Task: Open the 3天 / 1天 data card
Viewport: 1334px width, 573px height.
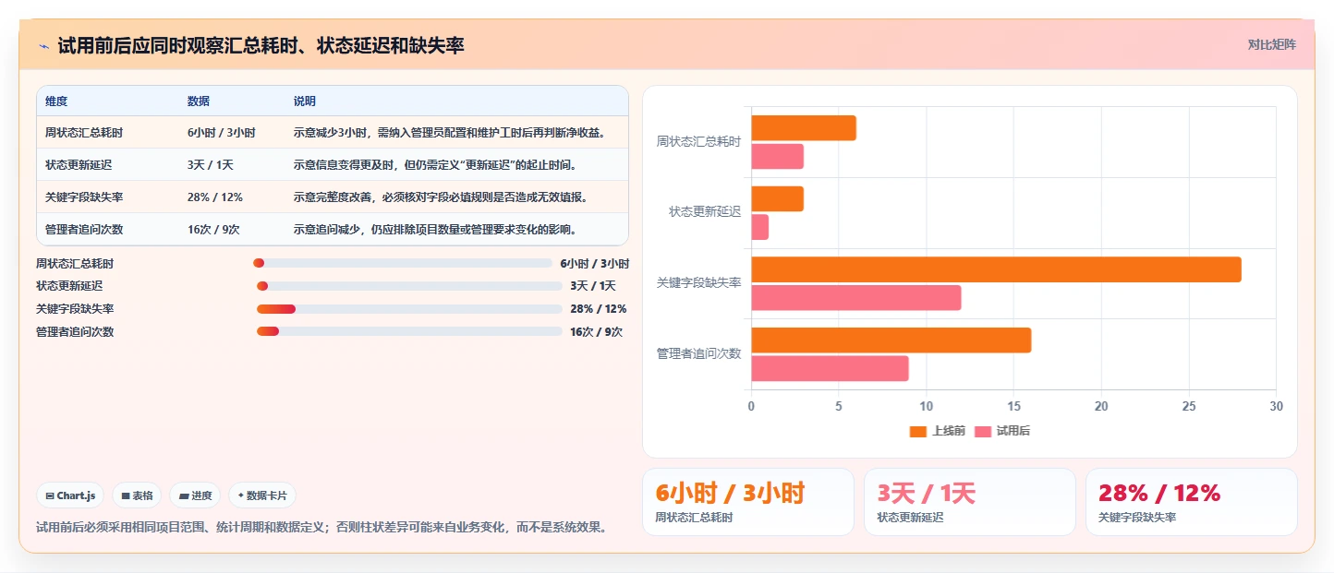Action: [x=970, y=502]
